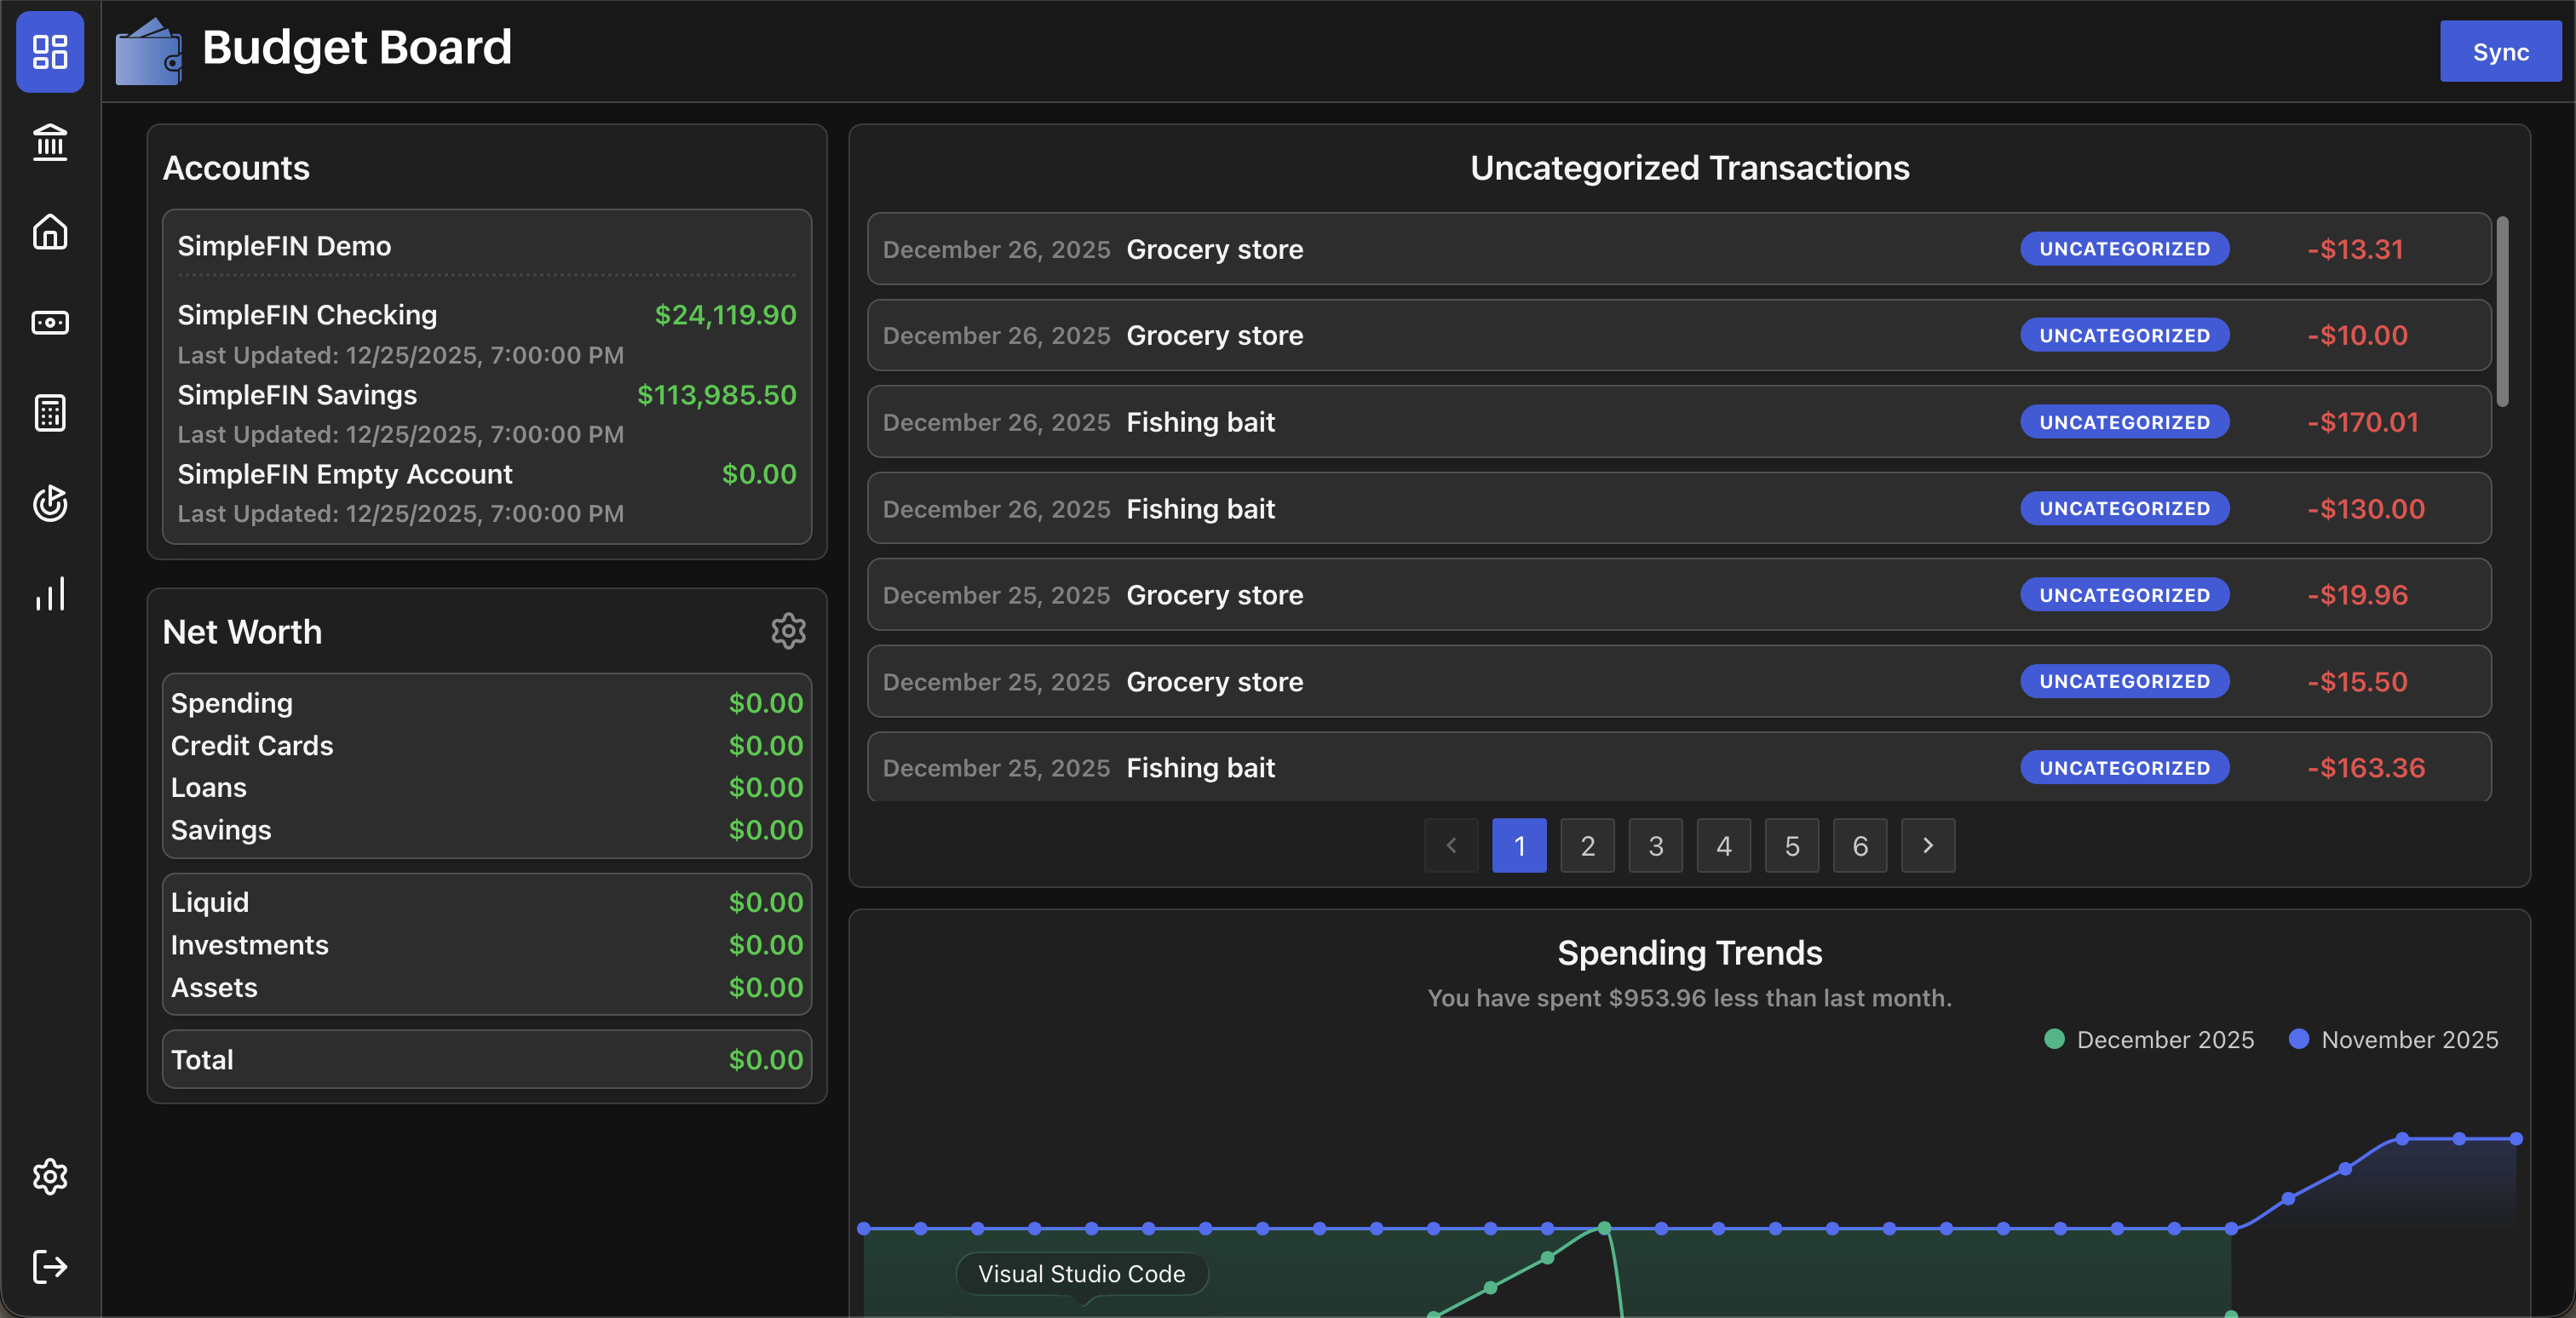2576x1318 pixels.
Task: Select page 4 of transactions
Action: click(x=1724, y=845)
